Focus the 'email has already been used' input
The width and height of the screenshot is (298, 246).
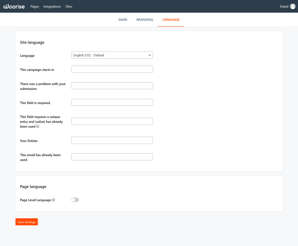[112, 157]
